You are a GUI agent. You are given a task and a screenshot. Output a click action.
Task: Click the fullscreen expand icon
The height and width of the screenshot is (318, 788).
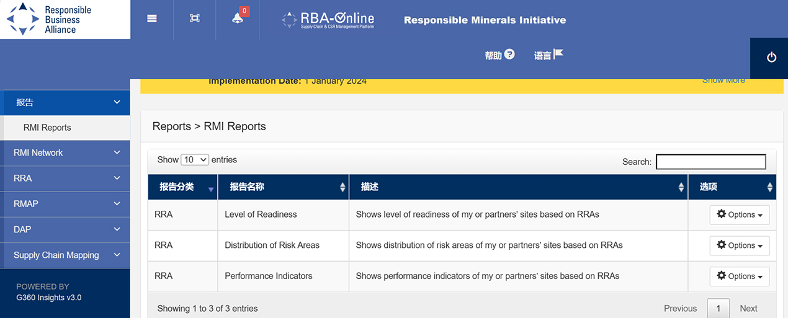click(x=195, y=19)
